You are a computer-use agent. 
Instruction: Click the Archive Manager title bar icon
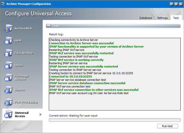click(3, 4)
